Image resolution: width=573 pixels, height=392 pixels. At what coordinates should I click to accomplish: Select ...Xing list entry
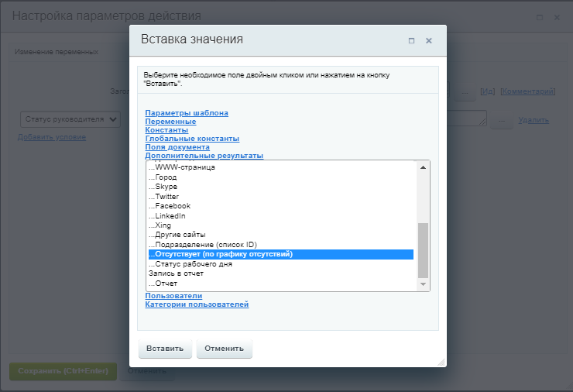281,225
